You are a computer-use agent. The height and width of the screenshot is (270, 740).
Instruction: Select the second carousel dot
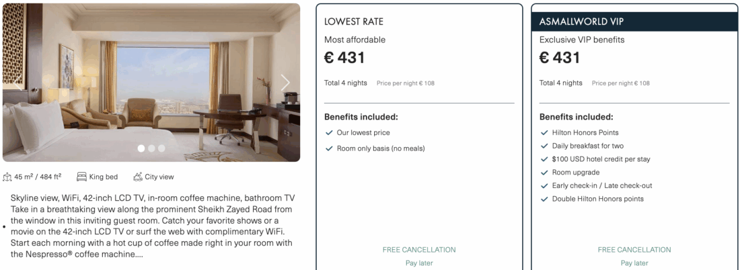point(151,148)
